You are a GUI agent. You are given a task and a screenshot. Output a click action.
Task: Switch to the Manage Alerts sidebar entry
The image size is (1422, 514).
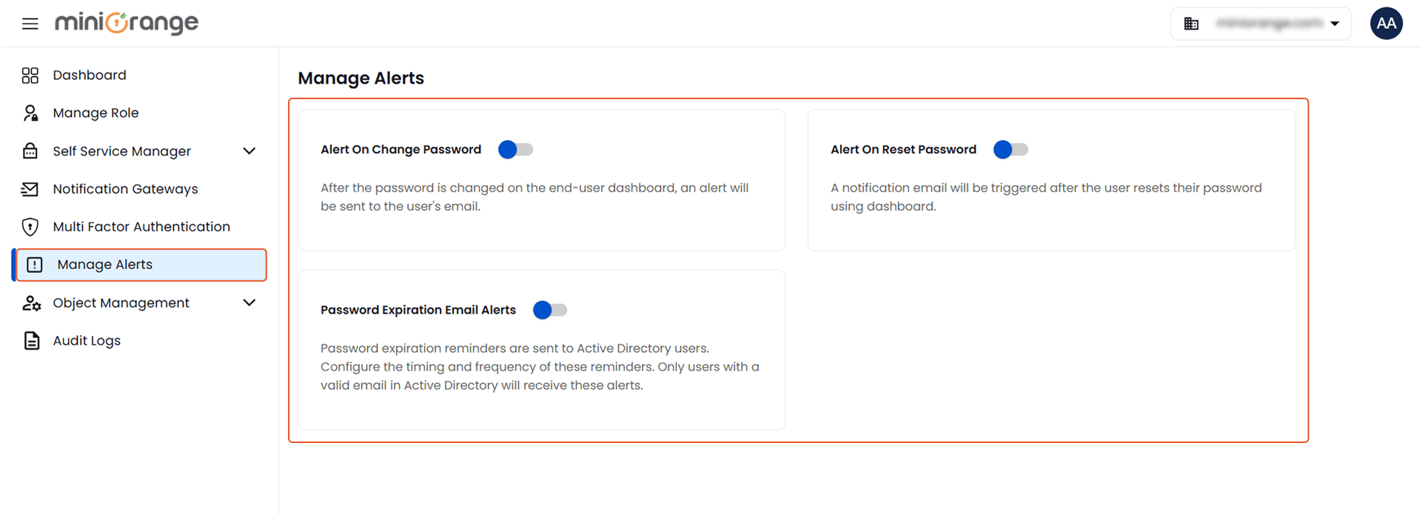click(103, 264)
